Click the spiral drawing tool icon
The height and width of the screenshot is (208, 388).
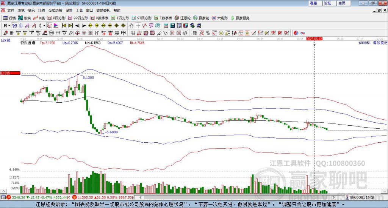pyautogui.click(x=38, y=33)
